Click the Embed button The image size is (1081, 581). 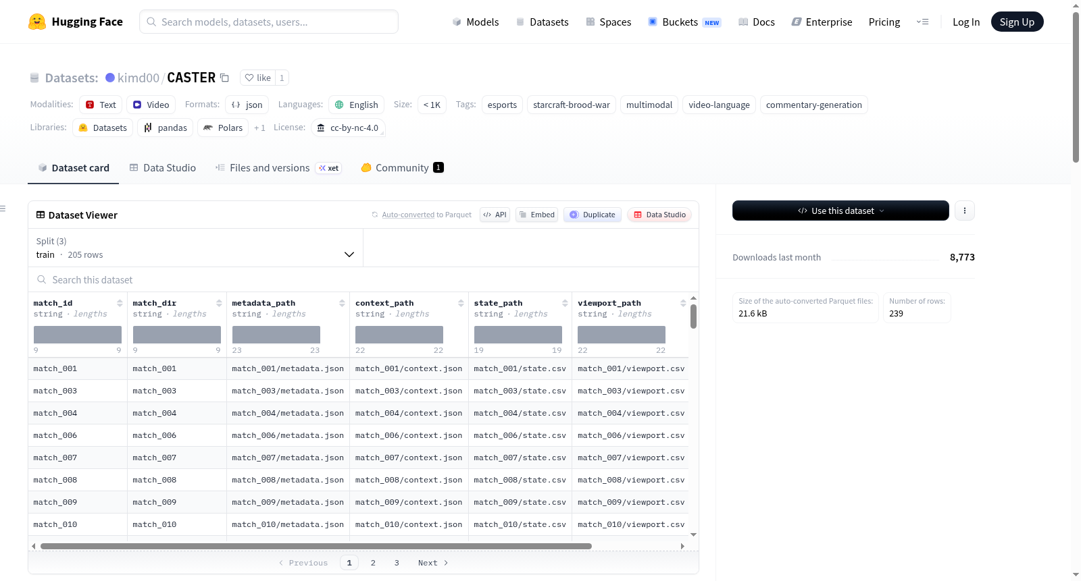click(536, 215)
